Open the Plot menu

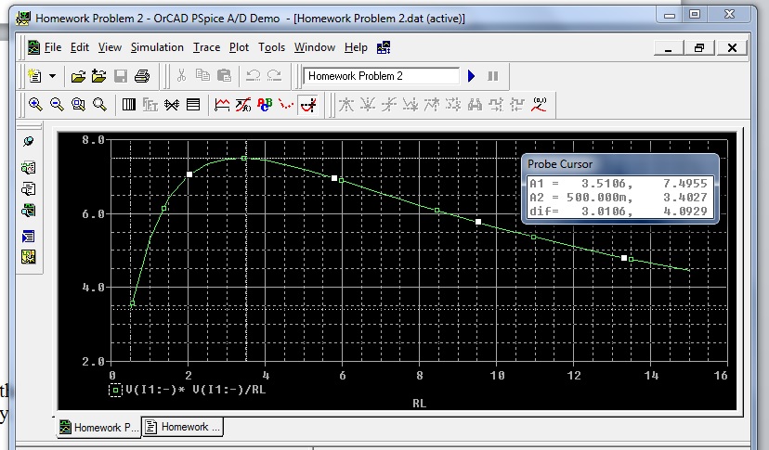tap(239, 47)
